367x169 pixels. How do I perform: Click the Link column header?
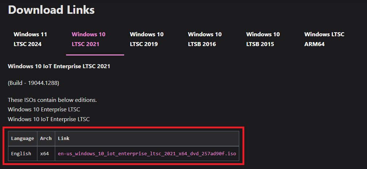(64, 139)
